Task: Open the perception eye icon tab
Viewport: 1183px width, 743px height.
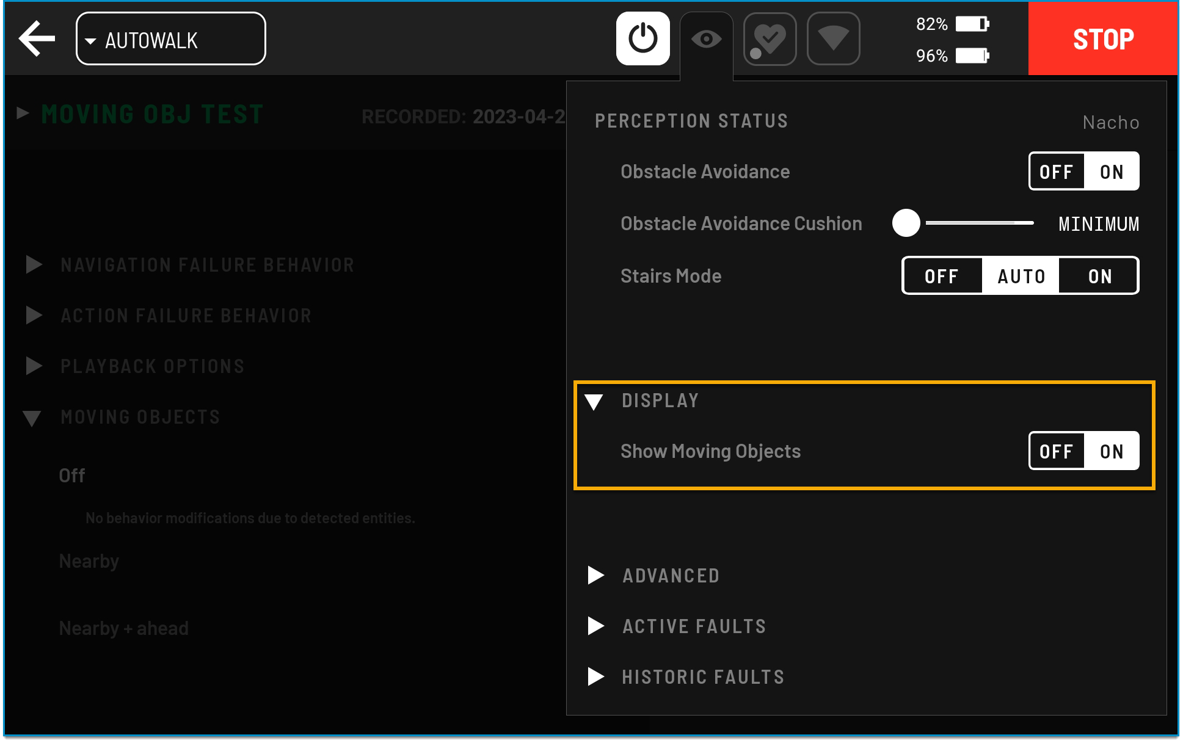Action: [706, 39]
